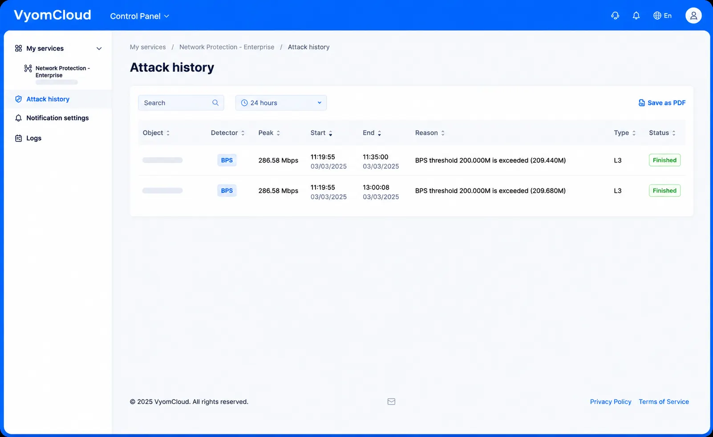The image size is (713, 437).
Task: Click the Logs calendar icon
Action: pyautogui.click(x=18, y=138)
